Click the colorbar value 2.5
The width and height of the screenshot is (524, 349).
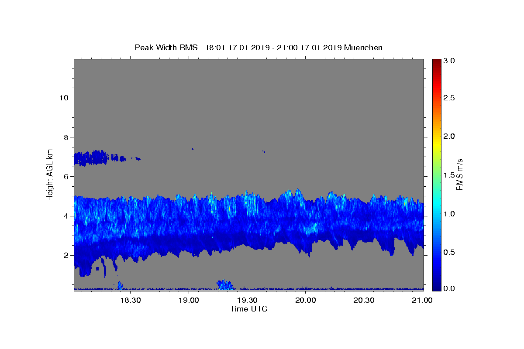click(450, 98)
